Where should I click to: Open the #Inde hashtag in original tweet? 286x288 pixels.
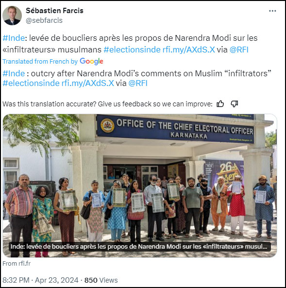pyautogui.click(x=14, y=38)
